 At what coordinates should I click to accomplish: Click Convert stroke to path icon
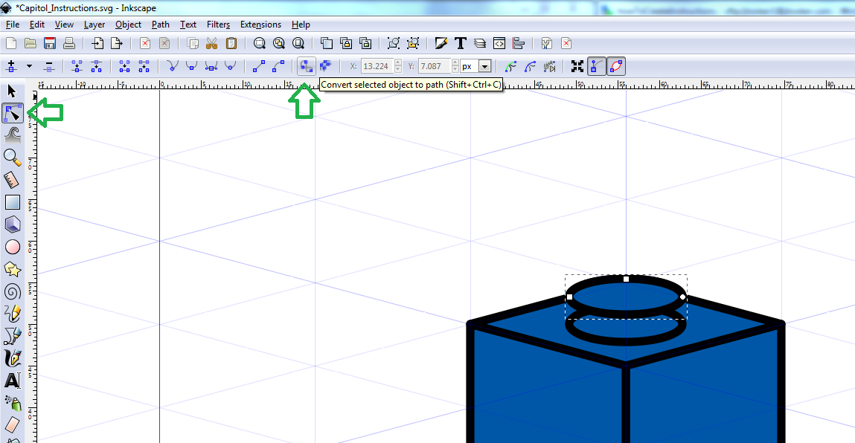pyautogui.click(x=325, y=66)
